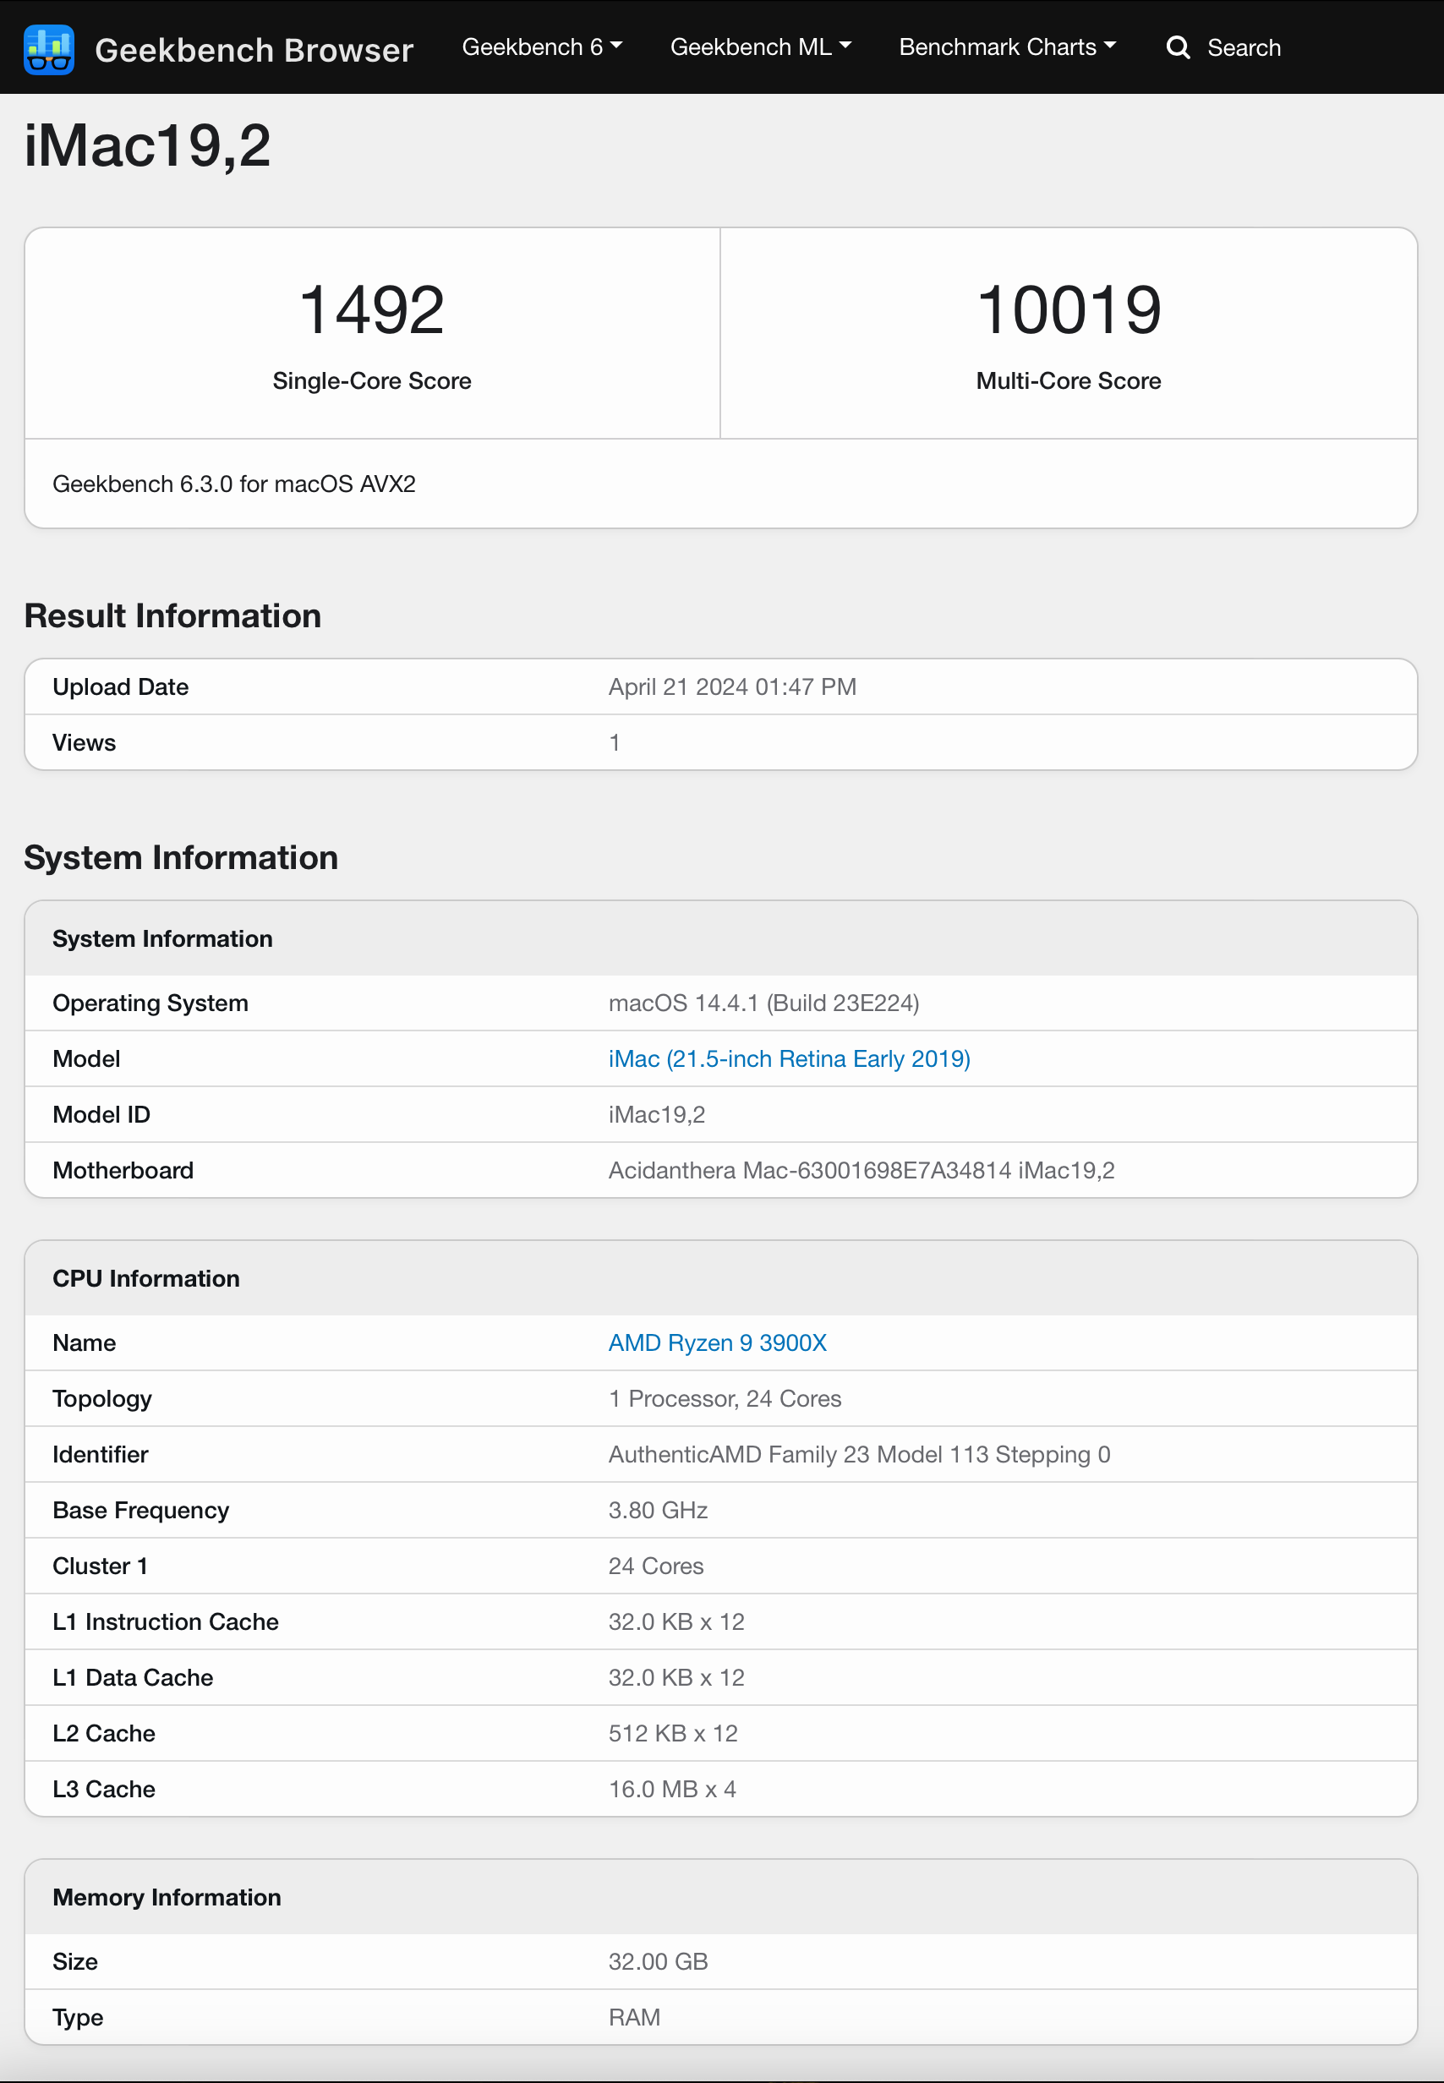The image size is (1444, 2083).
Task: Select upload date April 21 2024 01:47 PM
Action: tap(732, 686)
